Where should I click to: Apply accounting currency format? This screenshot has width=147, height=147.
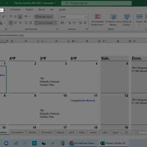click(62, 23)
